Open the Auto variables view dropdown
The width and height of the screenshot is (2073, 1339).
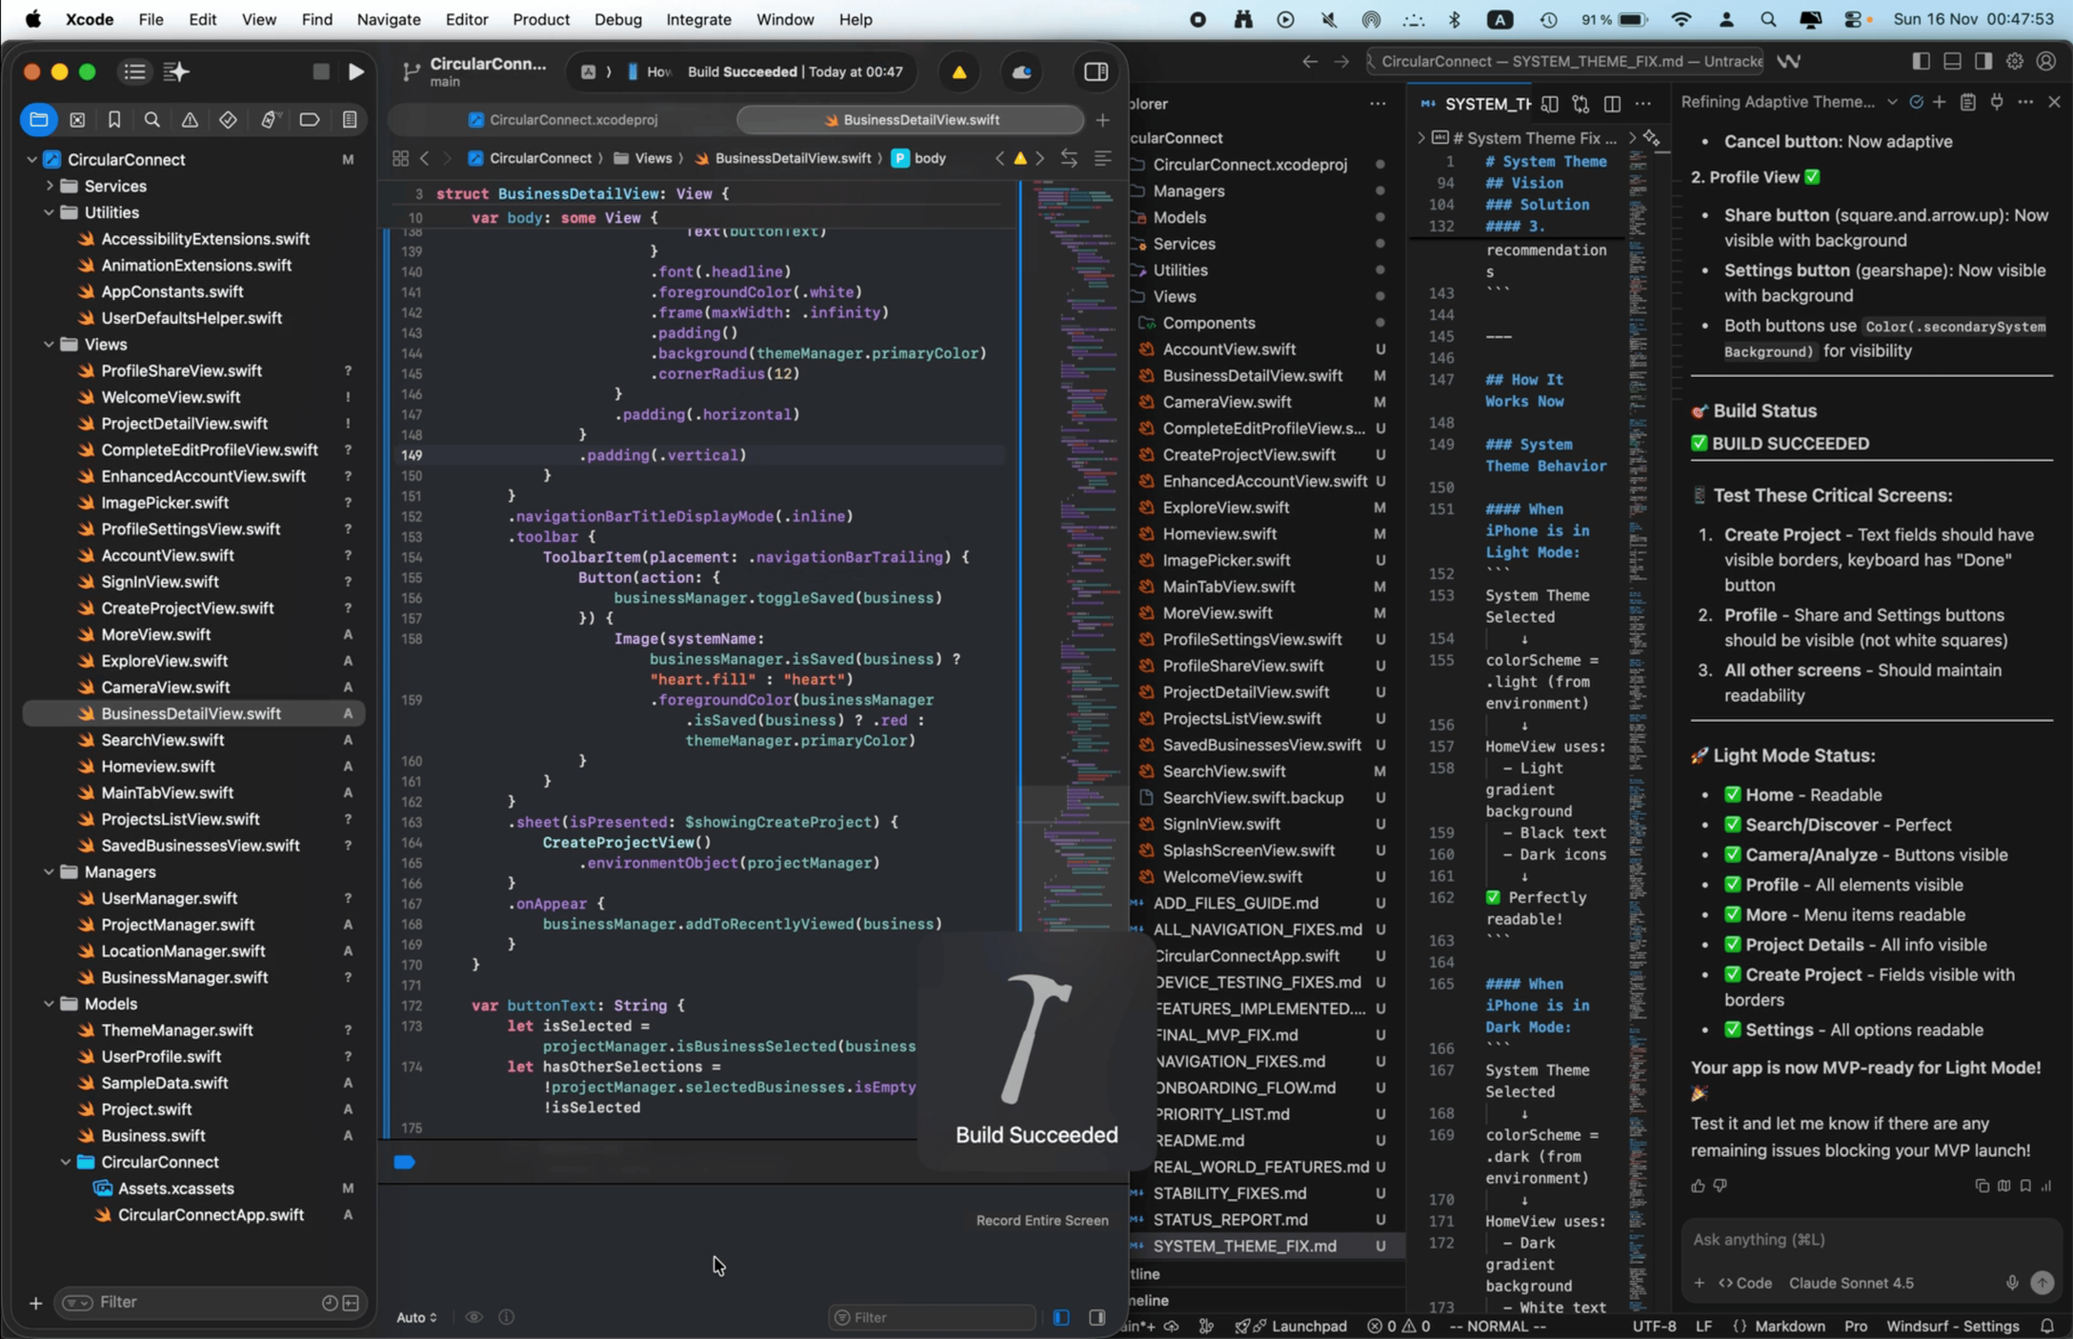[416, 1317]
